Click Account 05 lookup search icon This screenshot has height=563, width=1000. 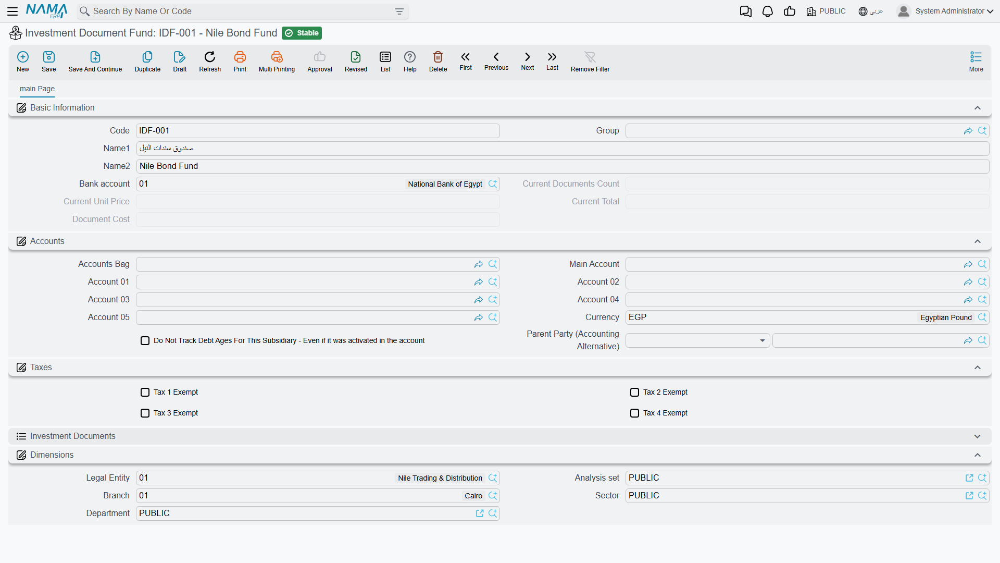point(493,317)
